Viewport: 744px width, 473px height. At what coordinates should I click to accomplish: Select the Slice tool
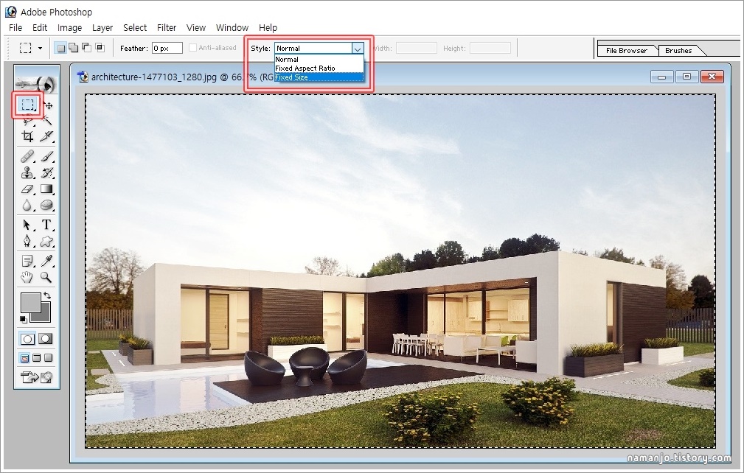[x=47, y=136]
